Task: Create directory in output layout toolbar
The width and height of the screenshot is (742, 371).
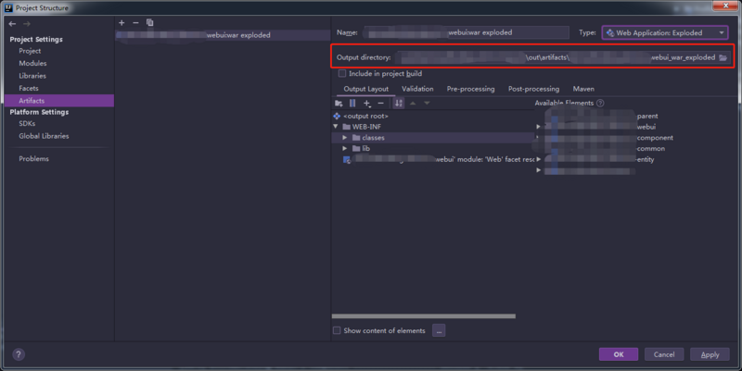Action: point(339,104)
